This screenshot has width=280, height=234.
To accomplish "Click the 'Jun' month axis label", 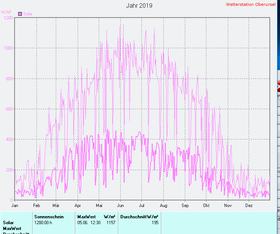I will pos(121,206).
